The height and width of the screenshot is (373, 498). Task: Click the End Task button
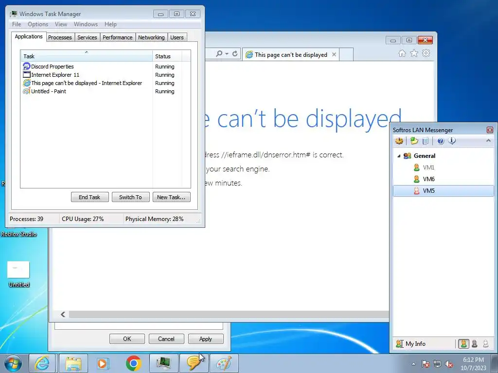tap(89, 197)
